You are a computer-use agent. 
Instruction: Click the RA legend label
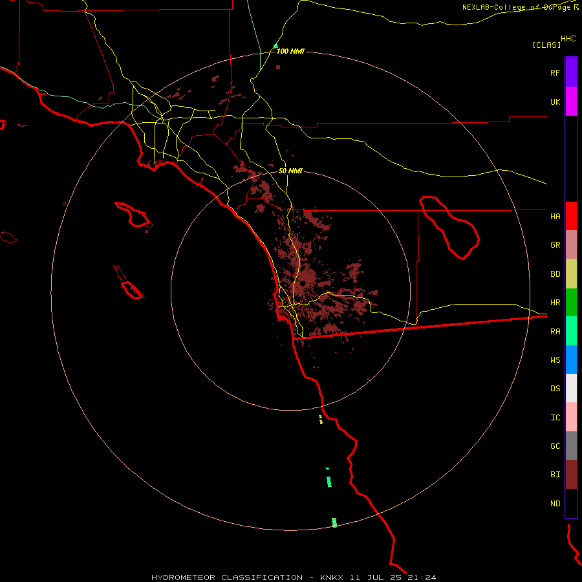click(x=555, y=332)
